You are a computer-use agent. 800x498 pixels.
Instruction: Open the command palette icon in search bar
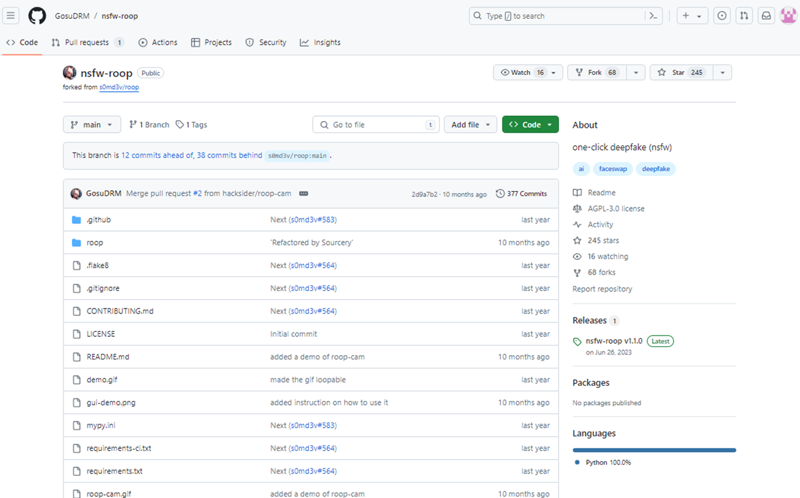click(x=653, y=16)
